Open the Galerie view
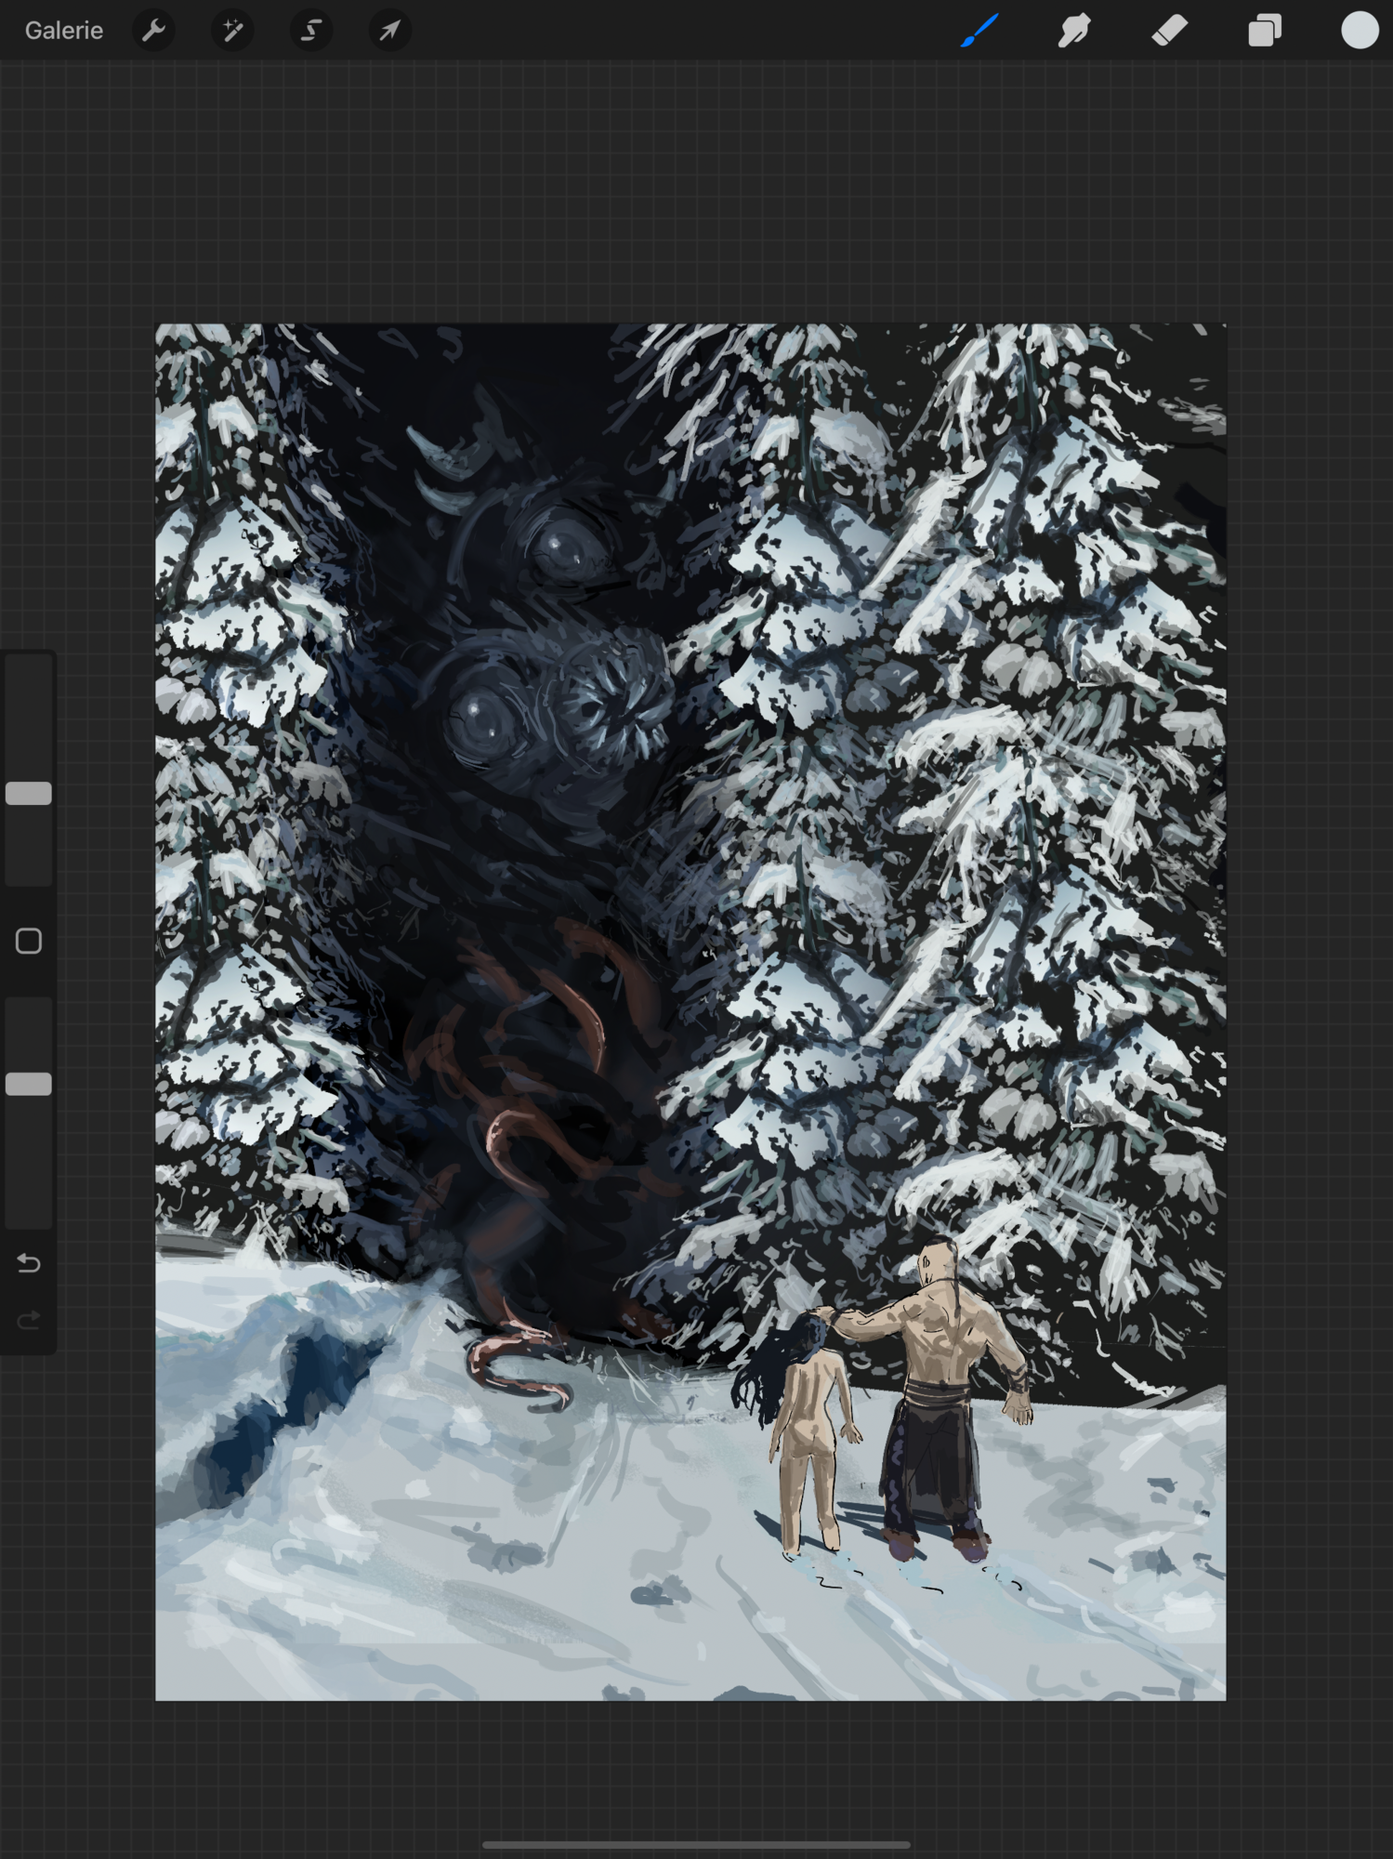The width and height of the screenshot is (1393, 1859). [x=63, y=31]
